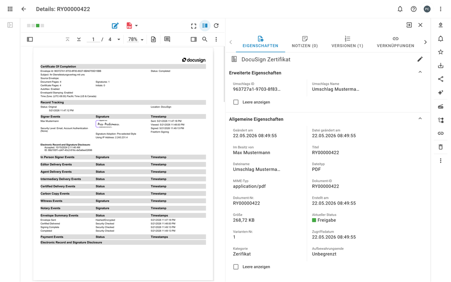Switch to the Versionen (1) tab
The width and height of the screenshot is (451, 282).
coord(347,42)
